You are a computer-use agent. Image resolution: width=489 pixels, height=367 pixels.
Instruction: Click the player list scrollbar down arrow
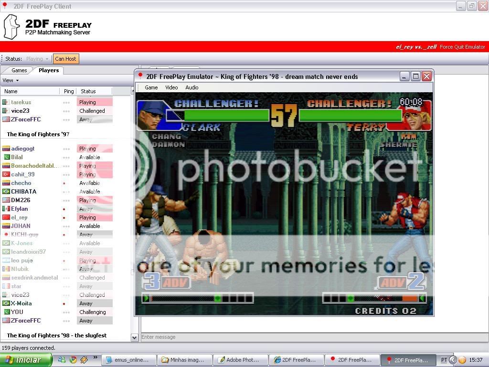click(x=135, y=337)
